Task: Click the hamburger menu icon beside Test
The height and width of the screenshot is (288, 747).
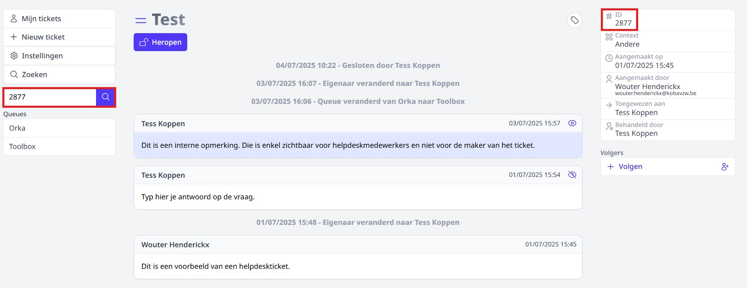Action: click(140, 20)
